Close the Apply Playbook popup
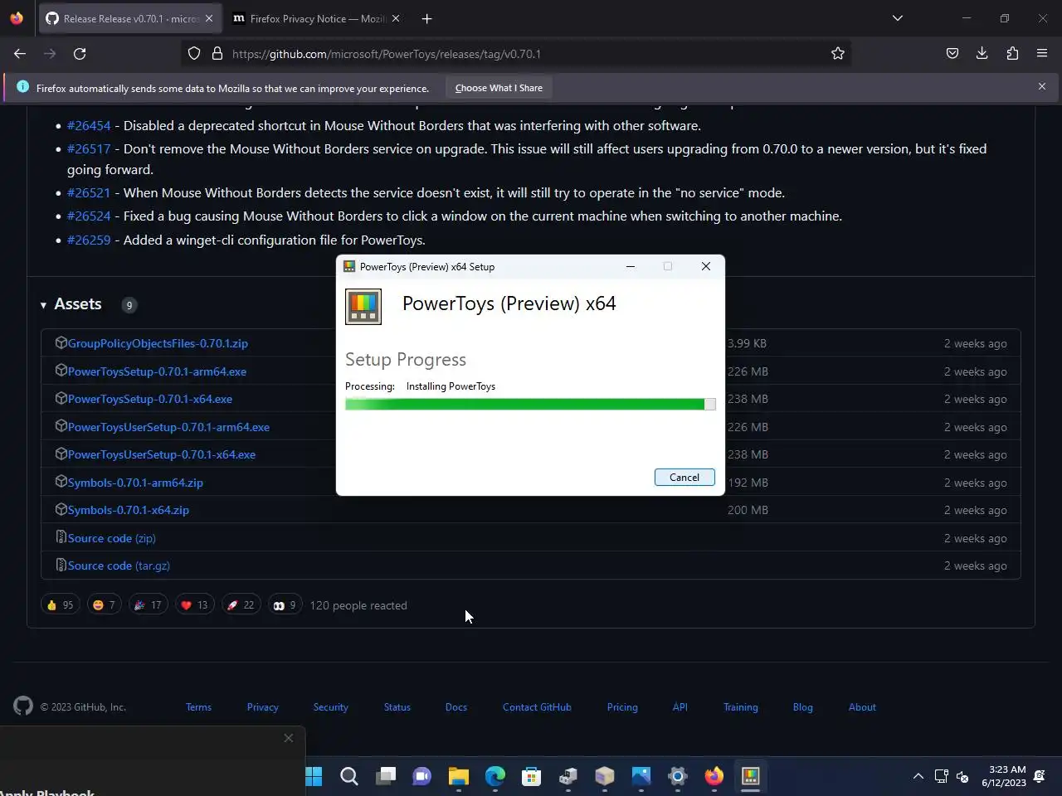1062x796 pixels. click(289, 738)
